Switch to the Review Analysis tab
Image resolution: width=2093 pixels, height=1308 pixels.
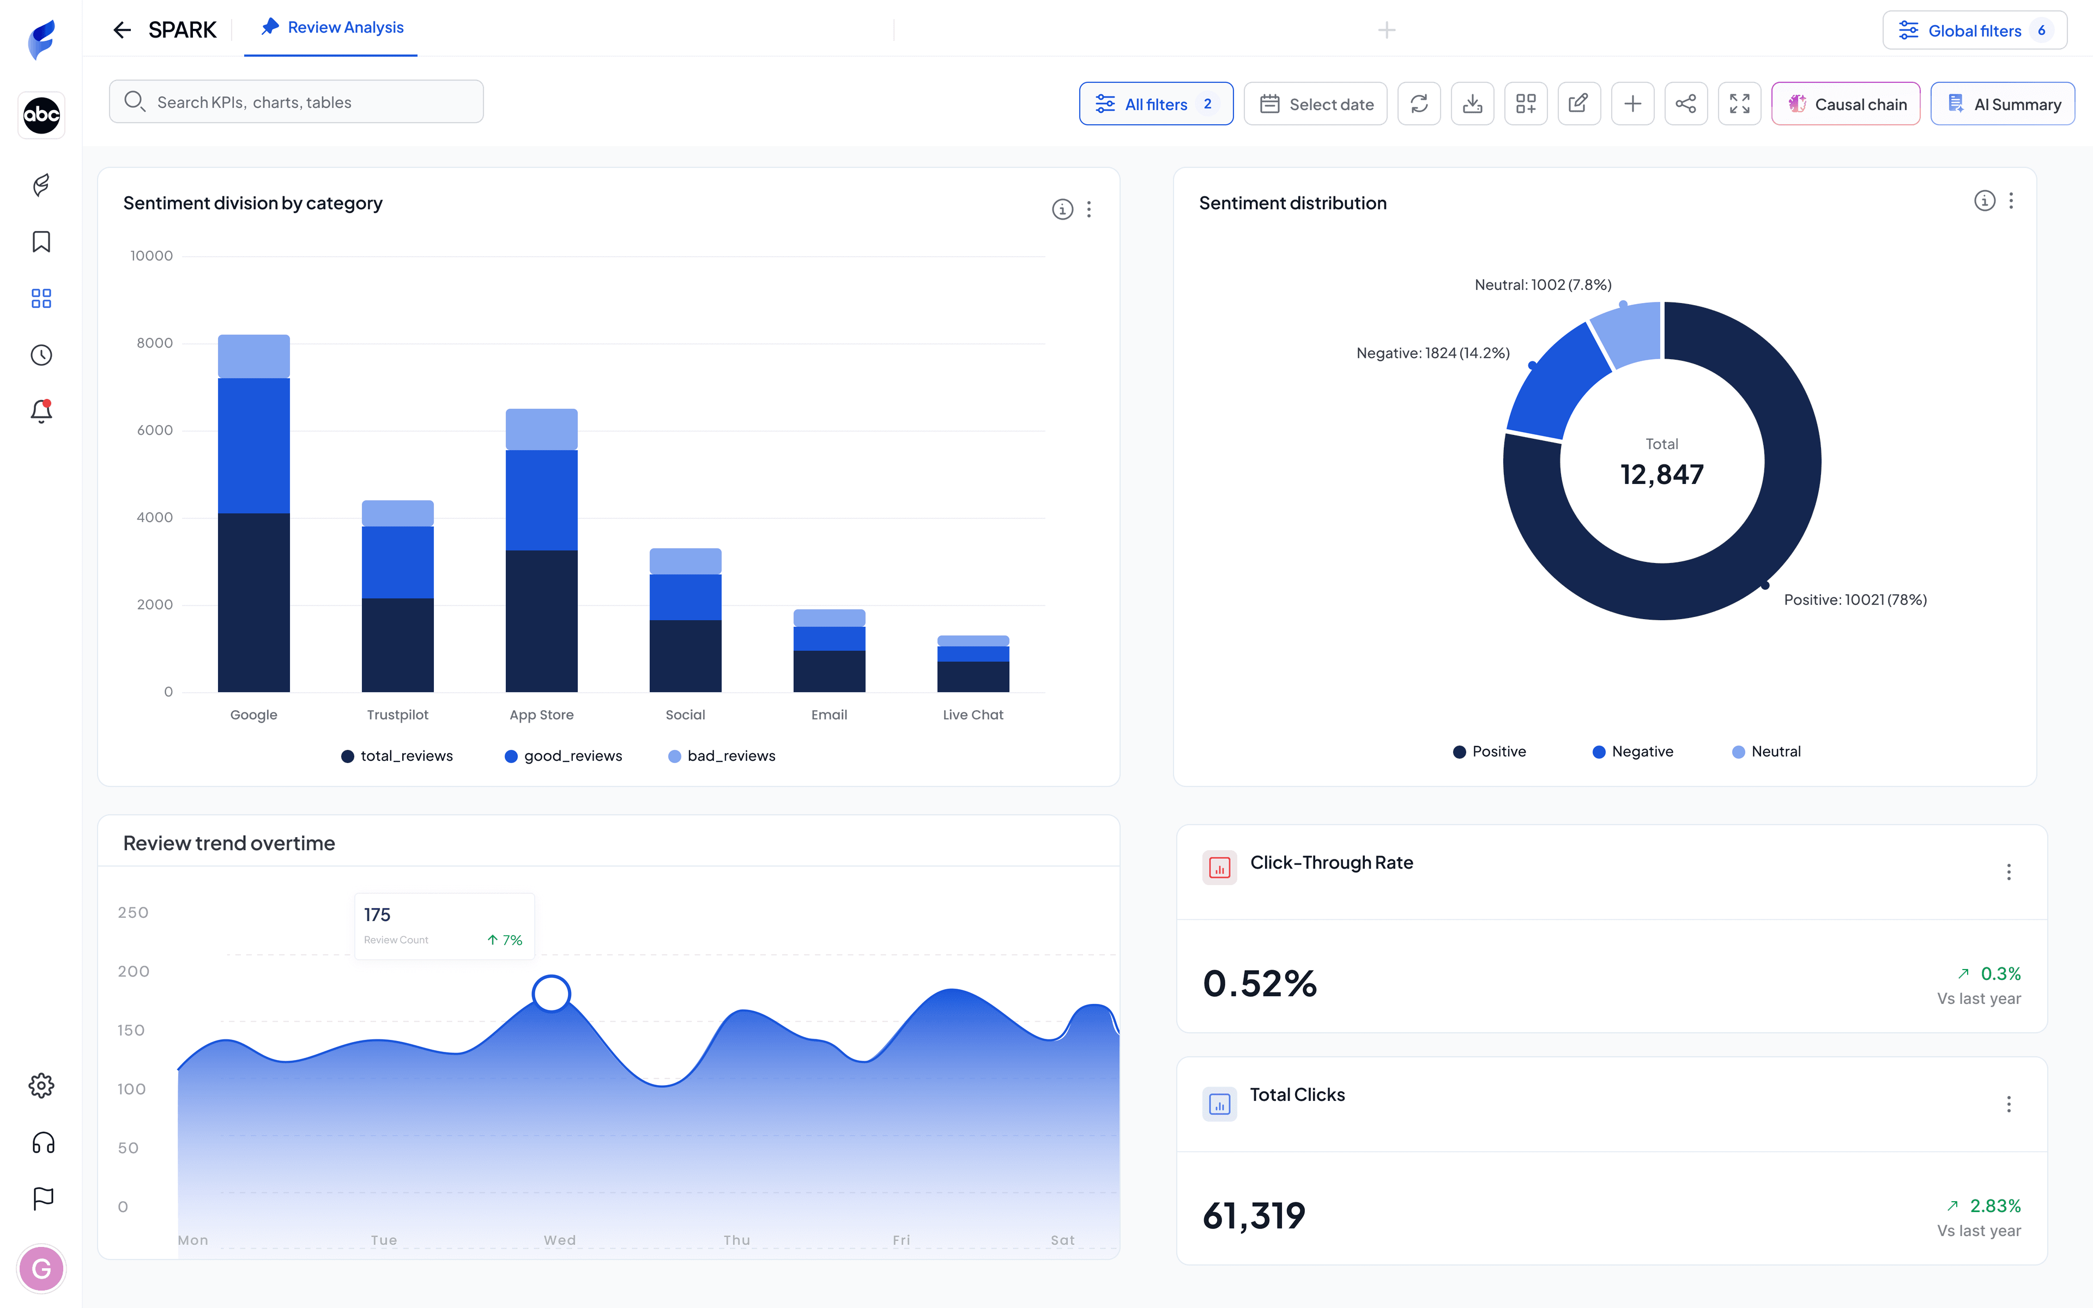pyautogui.click(x=331, y=28)
